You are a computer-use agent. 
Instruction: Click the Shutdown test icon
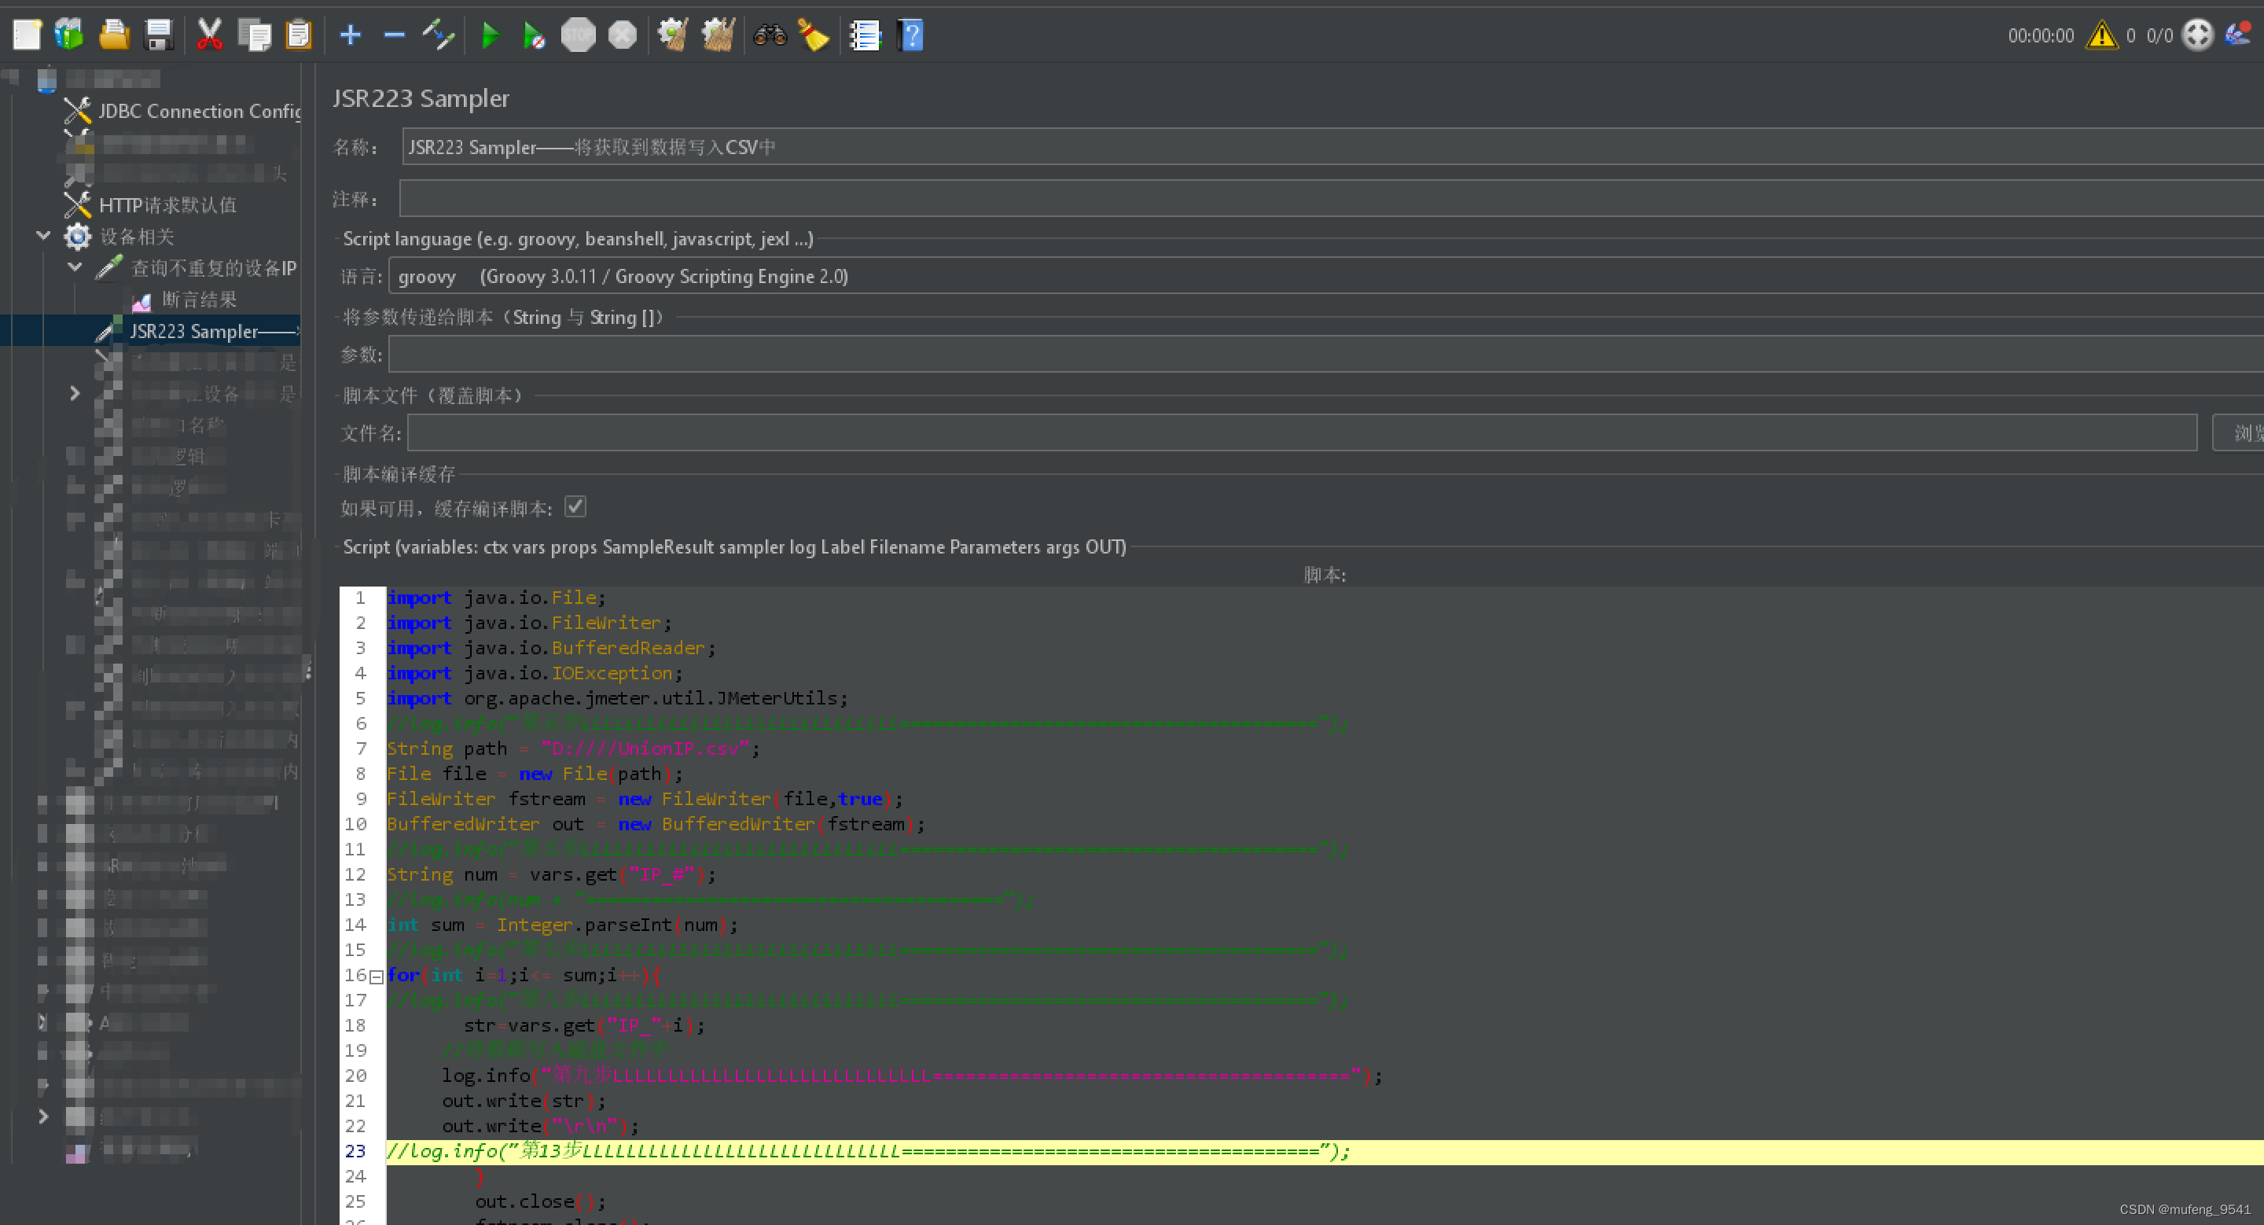coord(623,35)
